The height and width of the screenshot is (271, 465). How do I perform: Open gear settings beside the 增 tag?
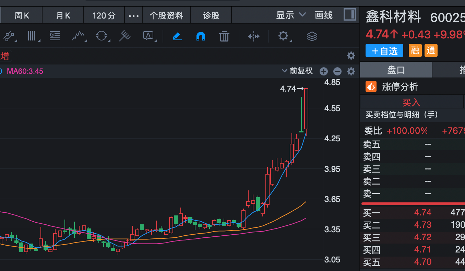tap(351, 56)
